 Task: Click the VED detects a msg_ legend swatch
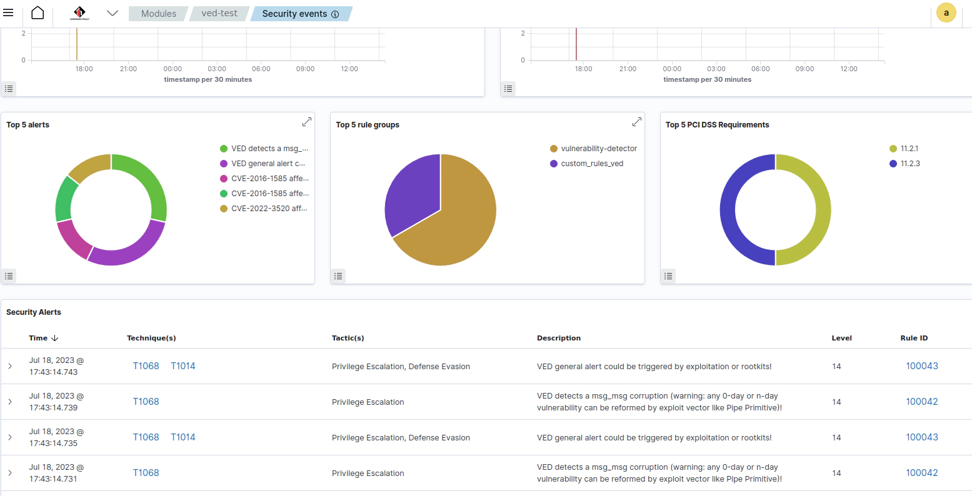(224, 149)
